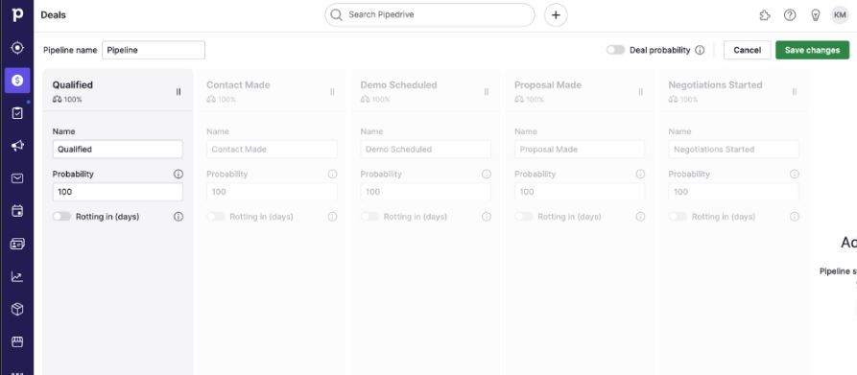Image resolution: width=857 pixels, height=375 pixels.
Task: Enable Rotting in days for Contact Made
Action: point(216,217)
